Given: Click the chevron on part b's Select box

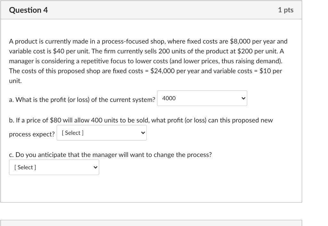Looking at the screenshot, I should click(143, 133).
